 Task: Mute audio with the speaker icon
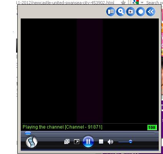[110, 142]
